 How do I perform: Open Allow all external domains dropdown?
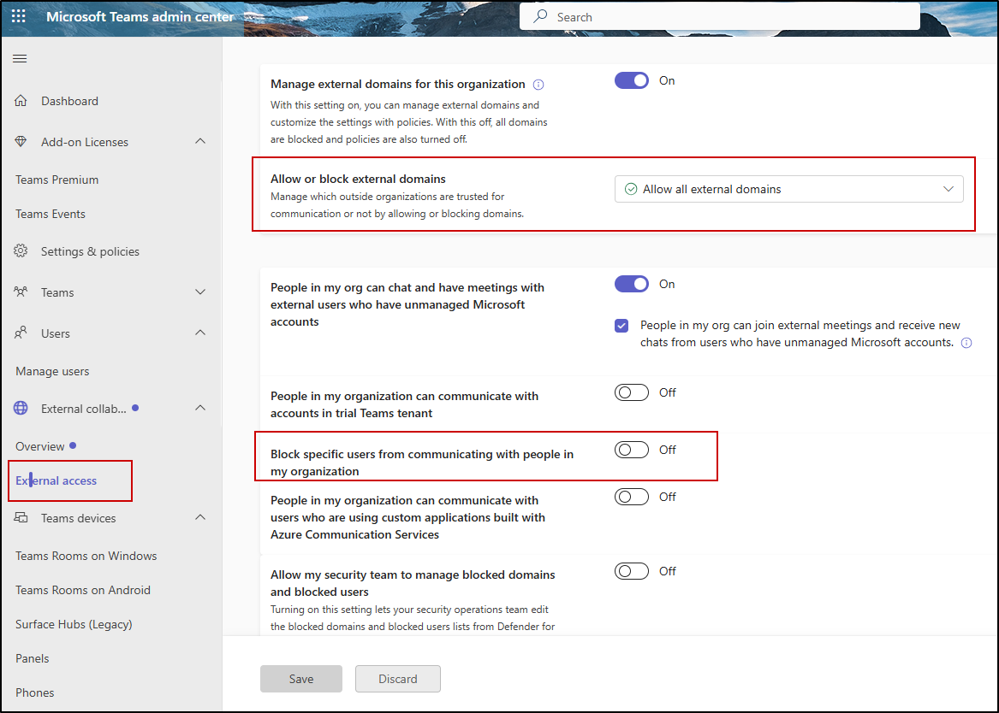tap(788, 189)
